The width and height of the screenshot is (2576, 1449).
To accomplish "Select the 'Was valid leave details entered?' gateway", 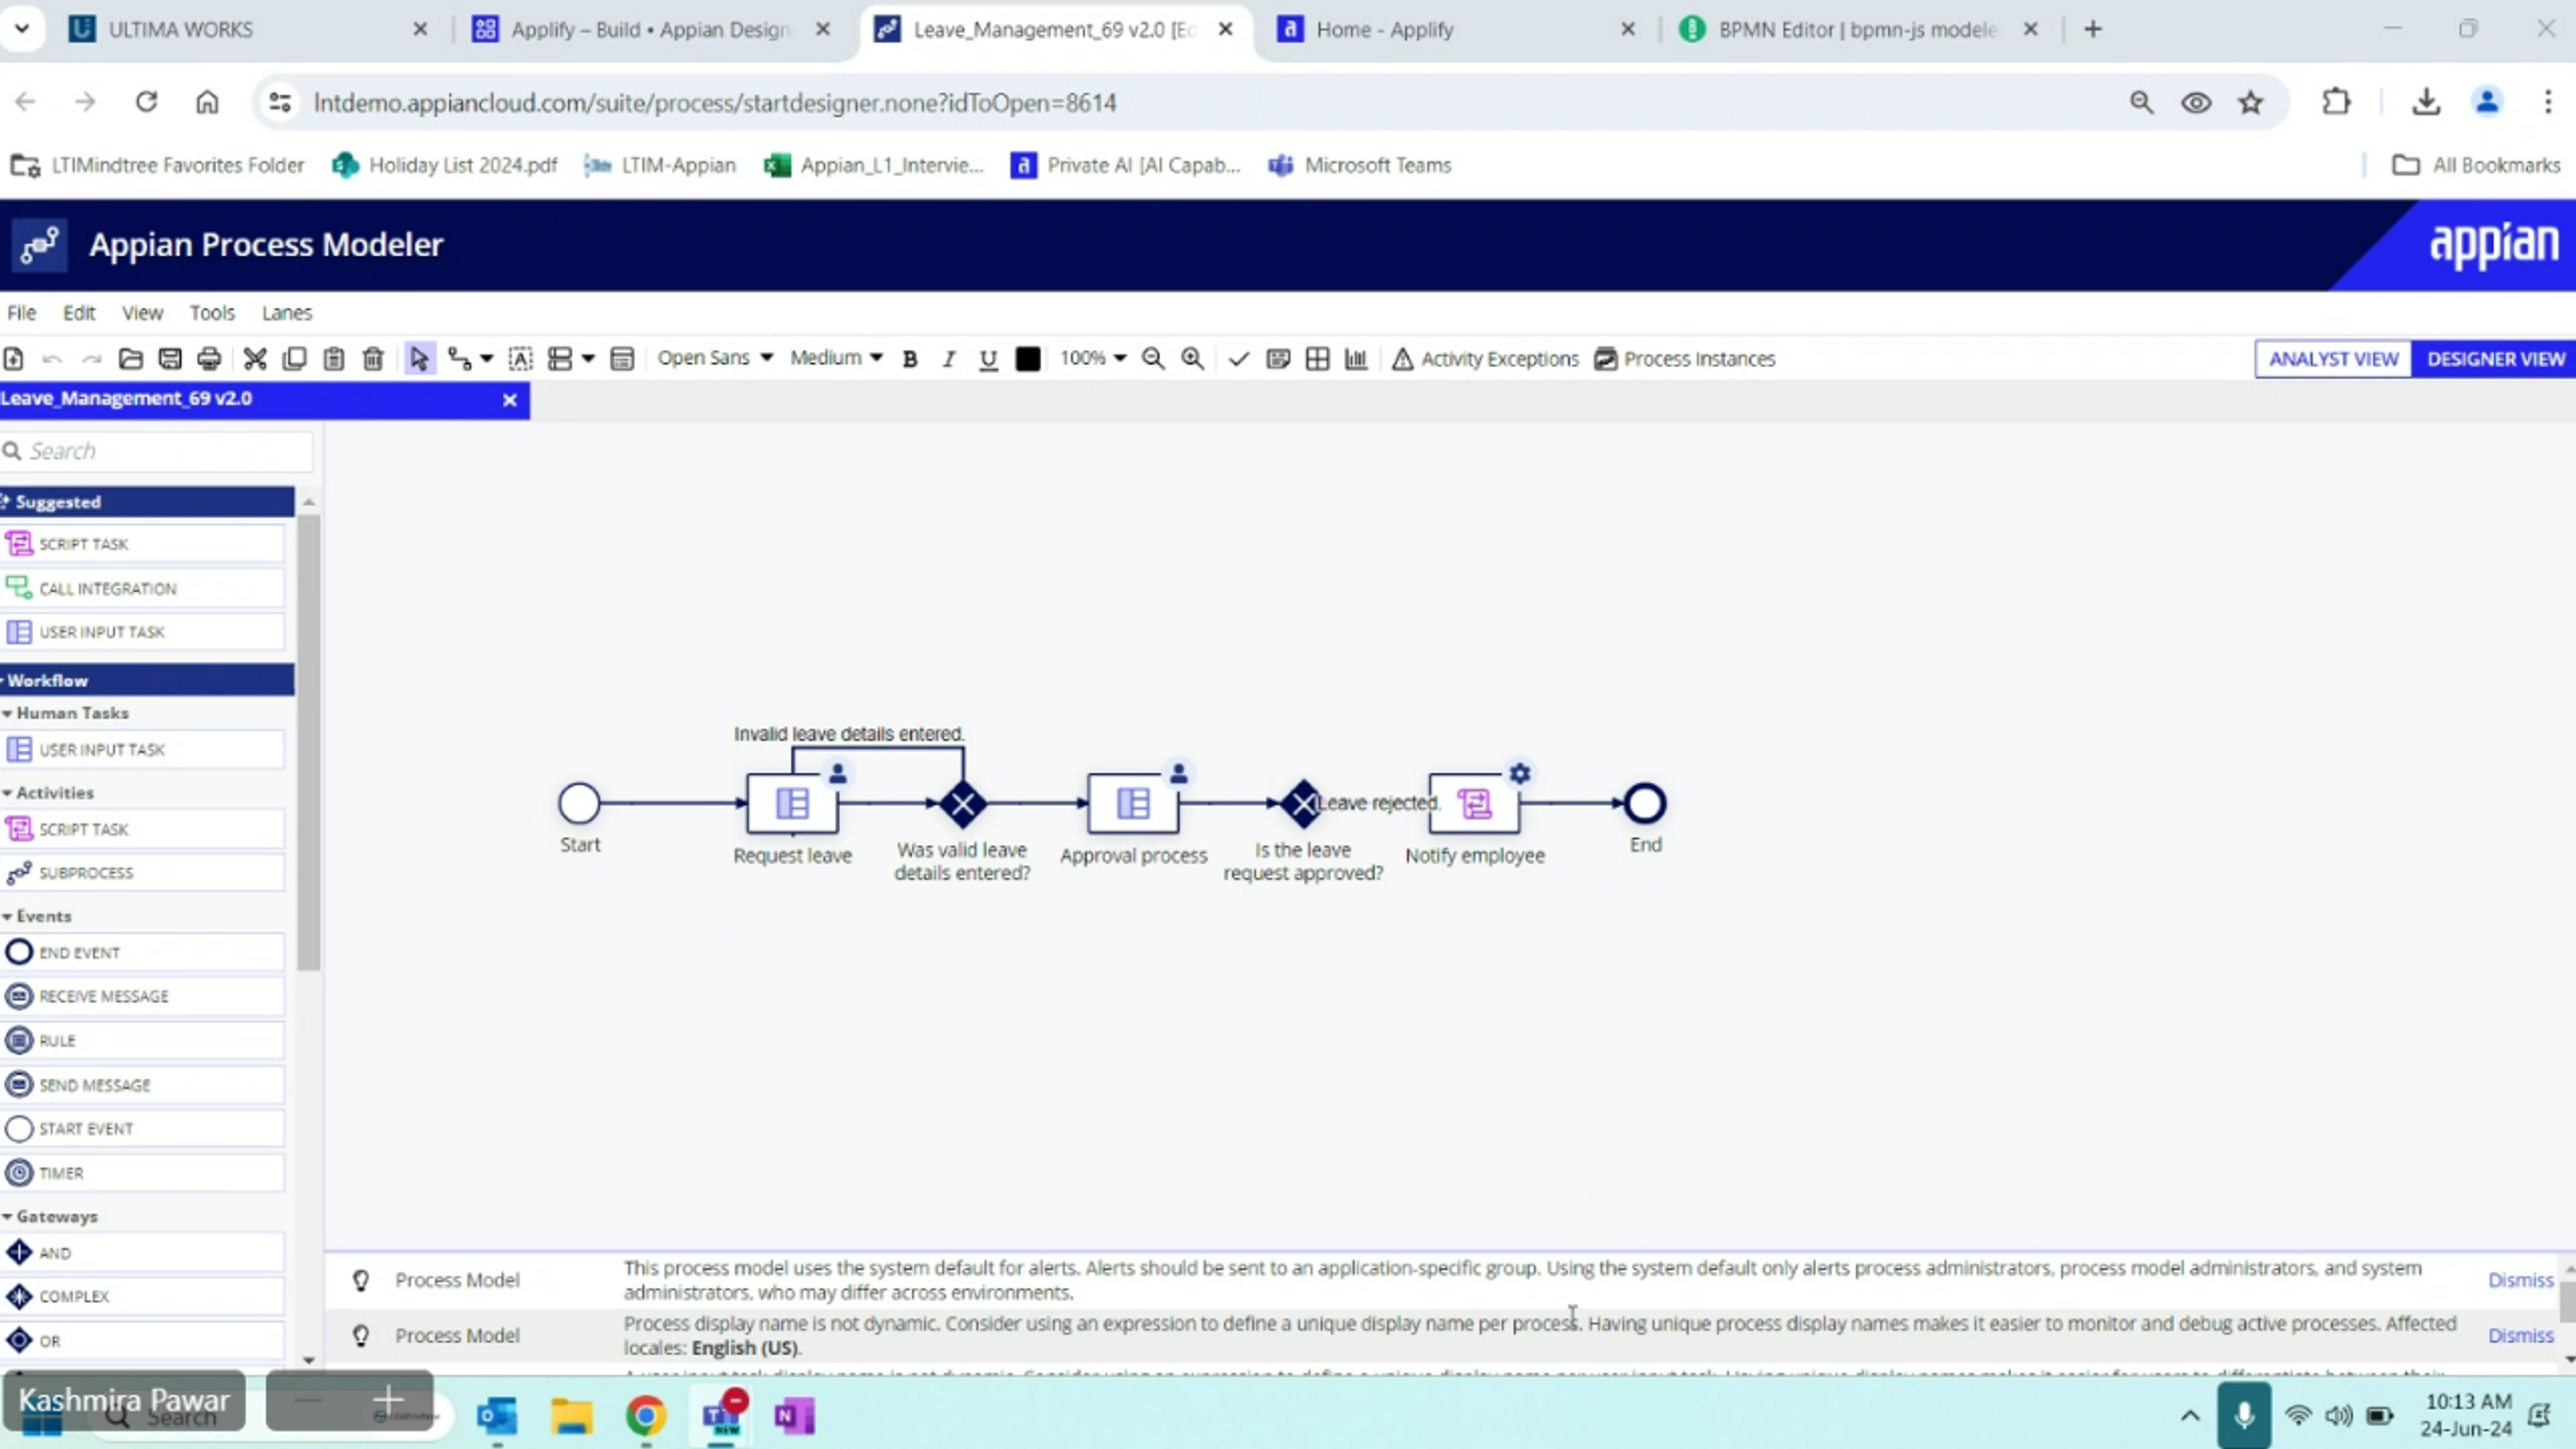I will (x=963, y=804).
